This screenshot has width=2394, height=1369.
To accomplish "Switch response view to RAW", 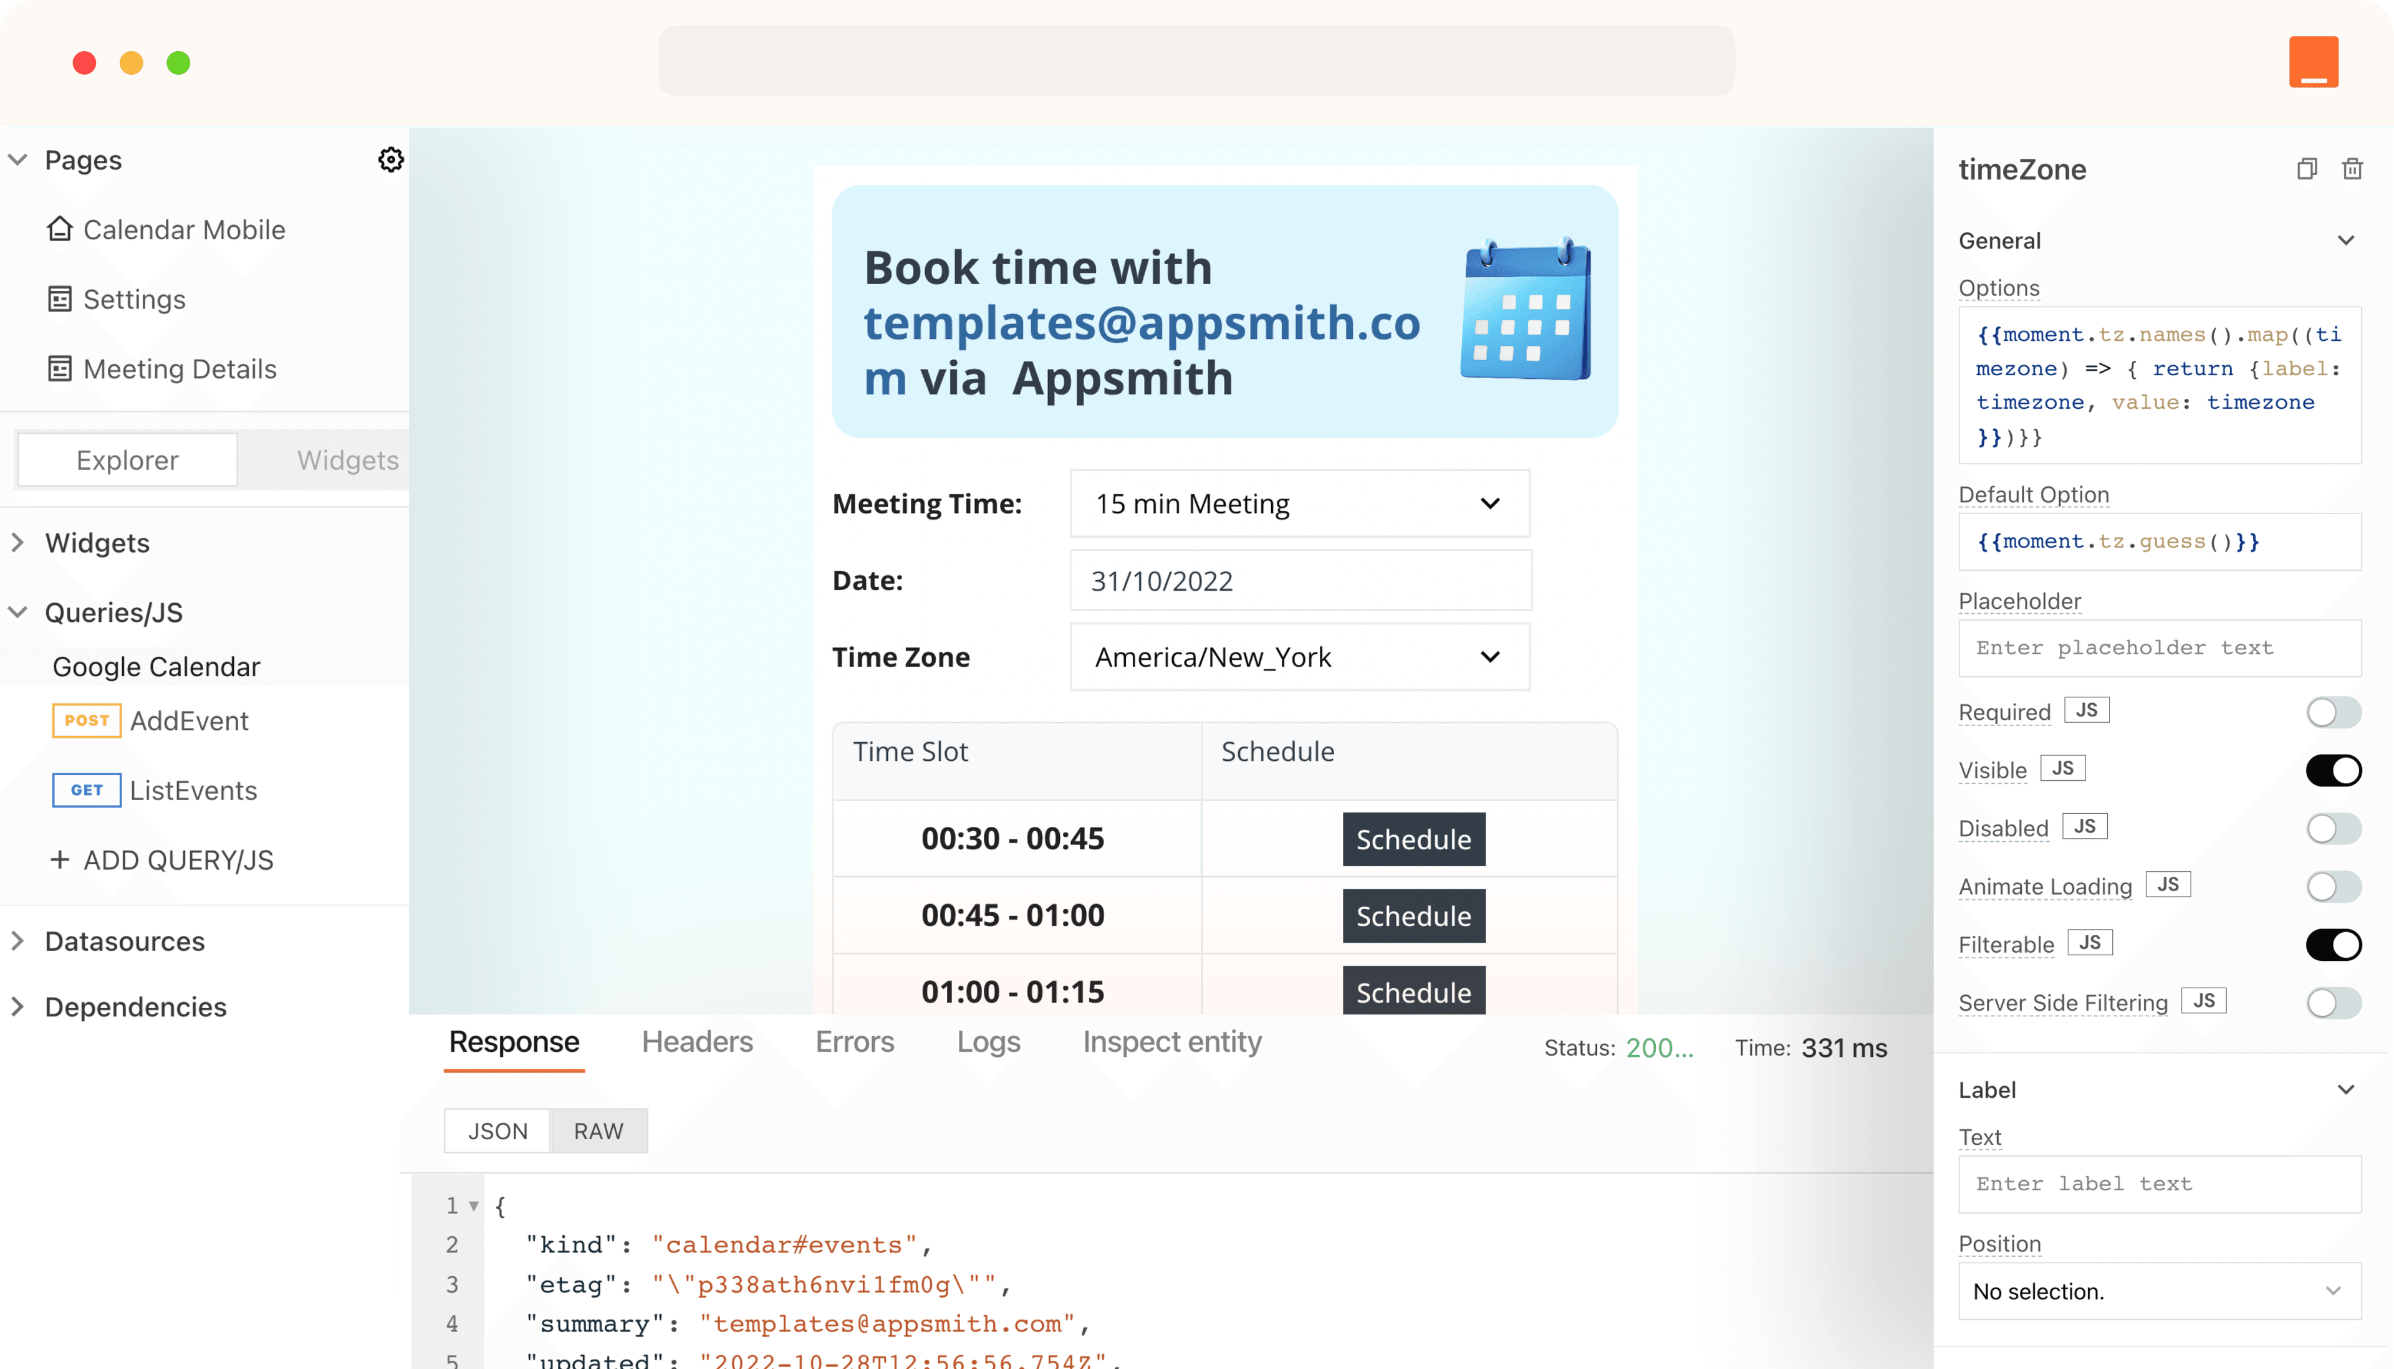I will [x=598, y=1130].
